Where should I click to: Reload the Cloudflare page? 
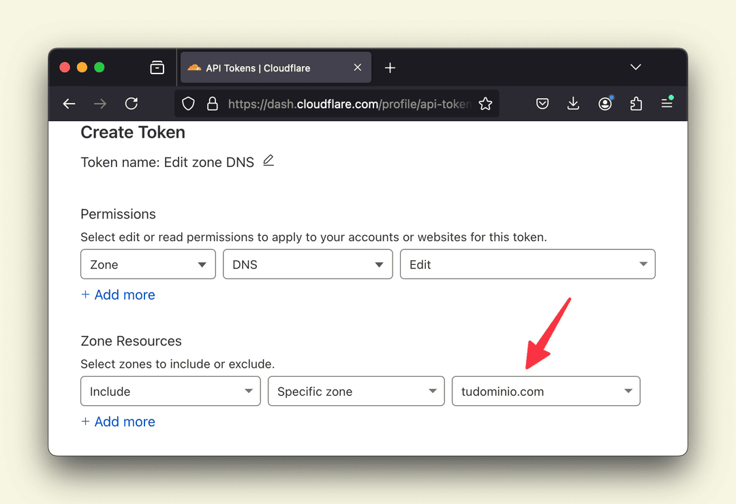click(132, 104)
